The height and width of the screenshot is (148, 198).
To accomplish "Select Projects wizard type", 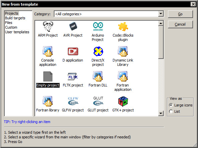I will [x=12, y=13].
